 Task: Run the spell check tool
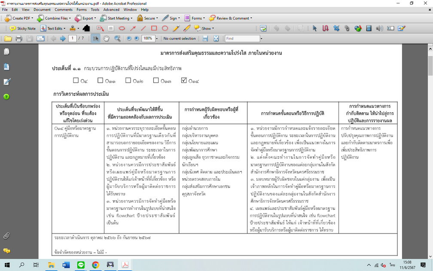pos(263,28)
